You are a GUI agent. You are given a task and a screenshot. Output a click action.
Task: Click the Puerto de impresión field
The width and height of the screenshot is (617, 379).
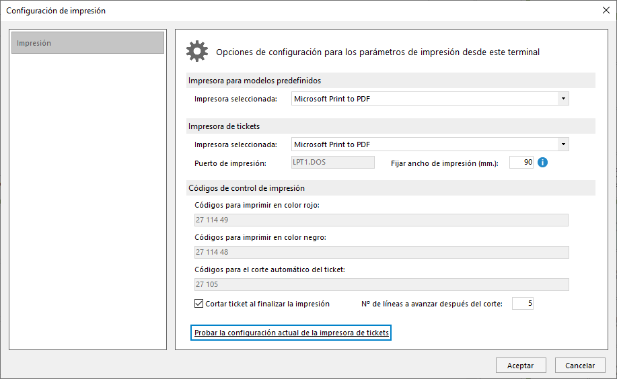click(333, 162)
